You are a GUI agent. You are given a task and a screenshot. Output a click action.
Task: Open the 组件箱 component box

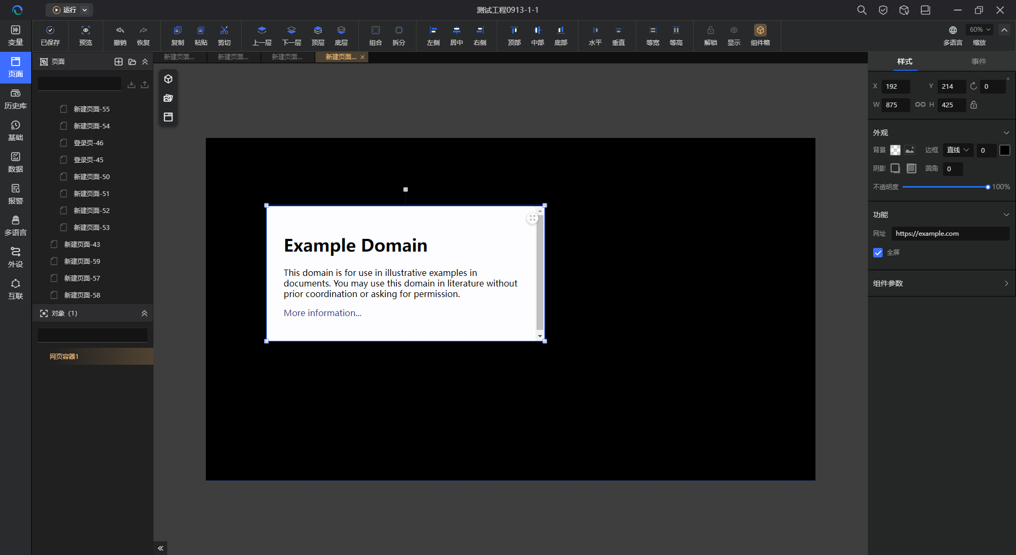(760, 35)
